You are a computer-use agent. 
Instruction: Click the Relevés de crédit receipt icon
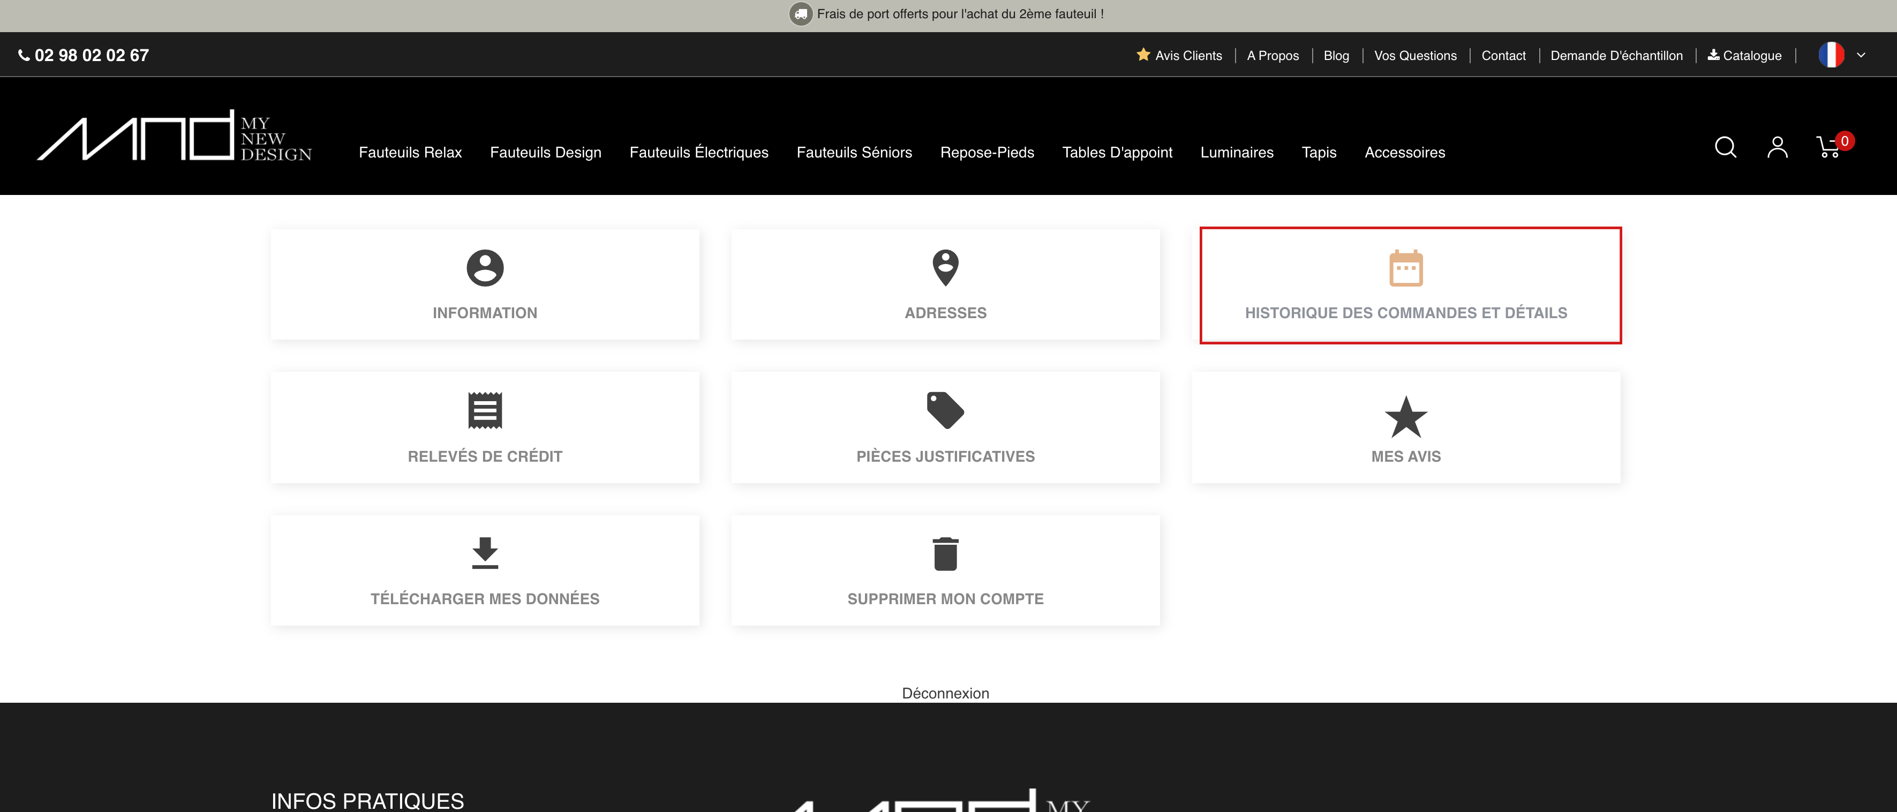[485, 411]
